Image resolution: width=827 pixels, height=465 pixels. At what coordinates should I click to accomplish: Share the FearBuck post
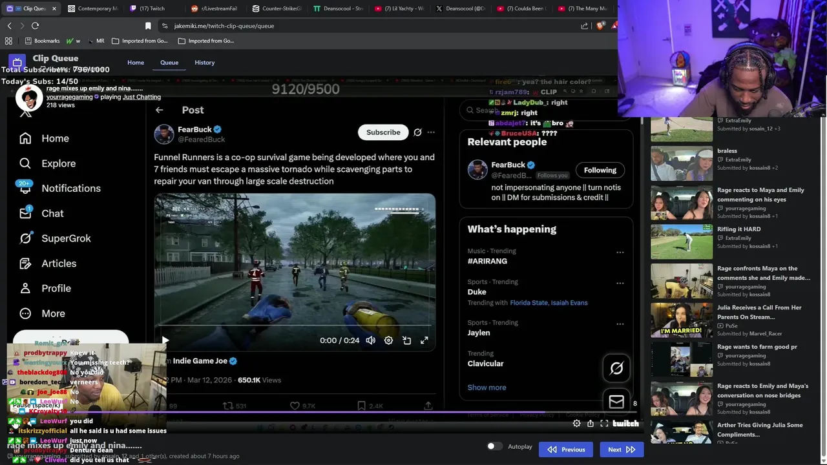coord(428,406)
